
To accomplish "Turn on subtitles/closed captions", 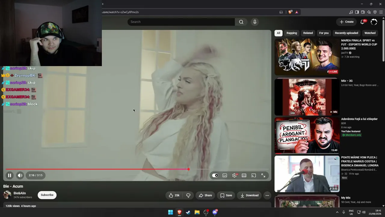I will click(225, 175).
